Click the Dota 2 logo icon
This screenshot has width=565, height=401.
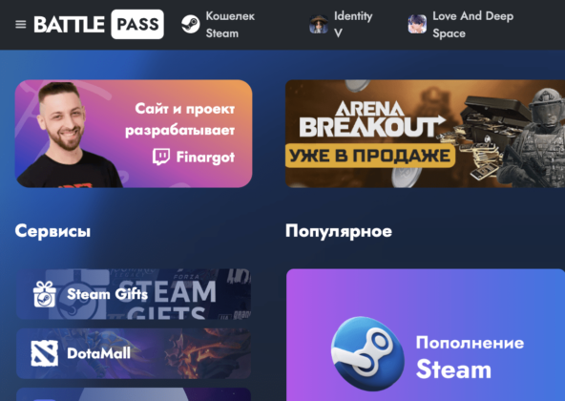[x=44, y=353]
